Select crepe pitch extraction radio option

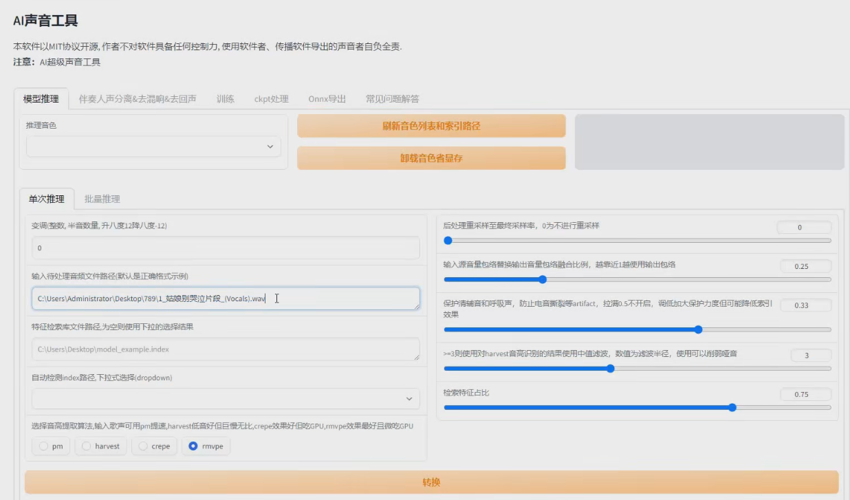143,446
